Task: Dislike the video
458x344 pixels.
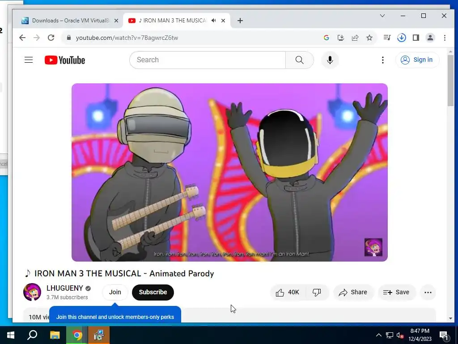Action: 317,292
